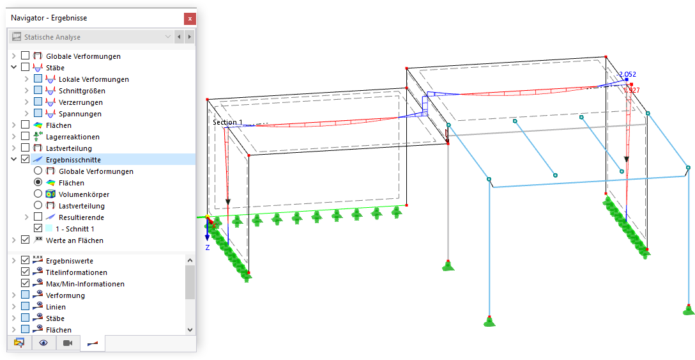Expand the Spannungen node
The height and width of the screenshot is (360, 695).
[x=27, y=114]
